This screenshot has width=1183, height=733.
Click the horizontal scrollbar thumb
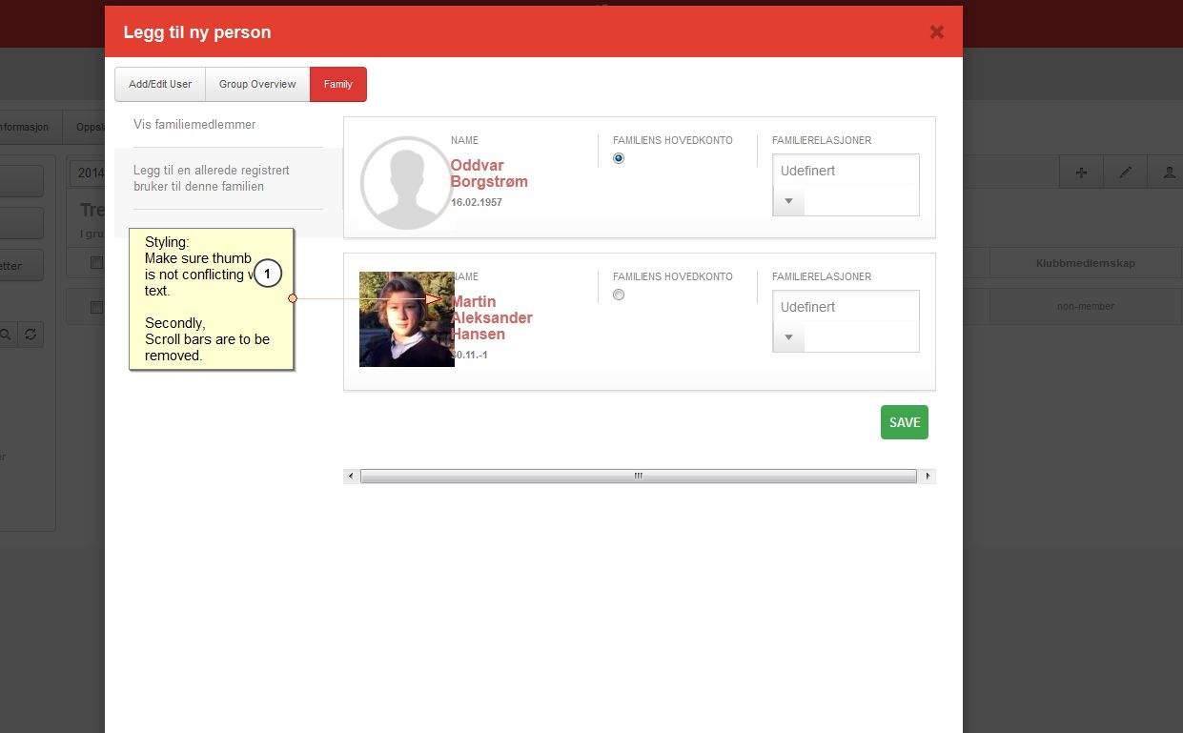(x=639, y=476)
